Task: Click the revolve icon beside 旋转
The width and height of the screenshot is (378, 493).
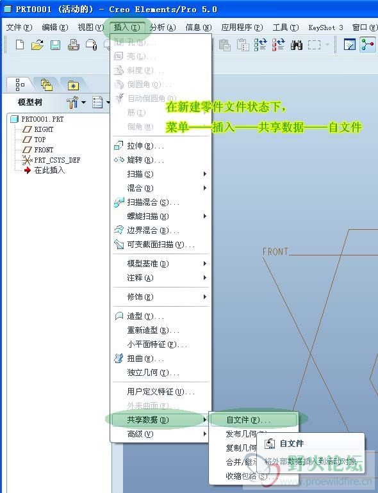Action: pyautogui.click(x=119, y=159)
